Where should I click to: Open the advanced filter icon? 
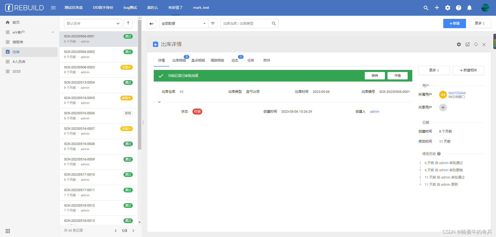213,23
